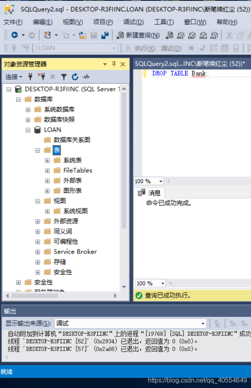Click the display estimated execution plan icon
This screenshot has width=251, height=388.
(213, 48)
